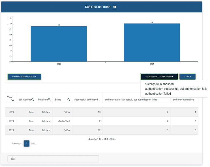Sort by 'authentication failed' column header

[183, 100]
